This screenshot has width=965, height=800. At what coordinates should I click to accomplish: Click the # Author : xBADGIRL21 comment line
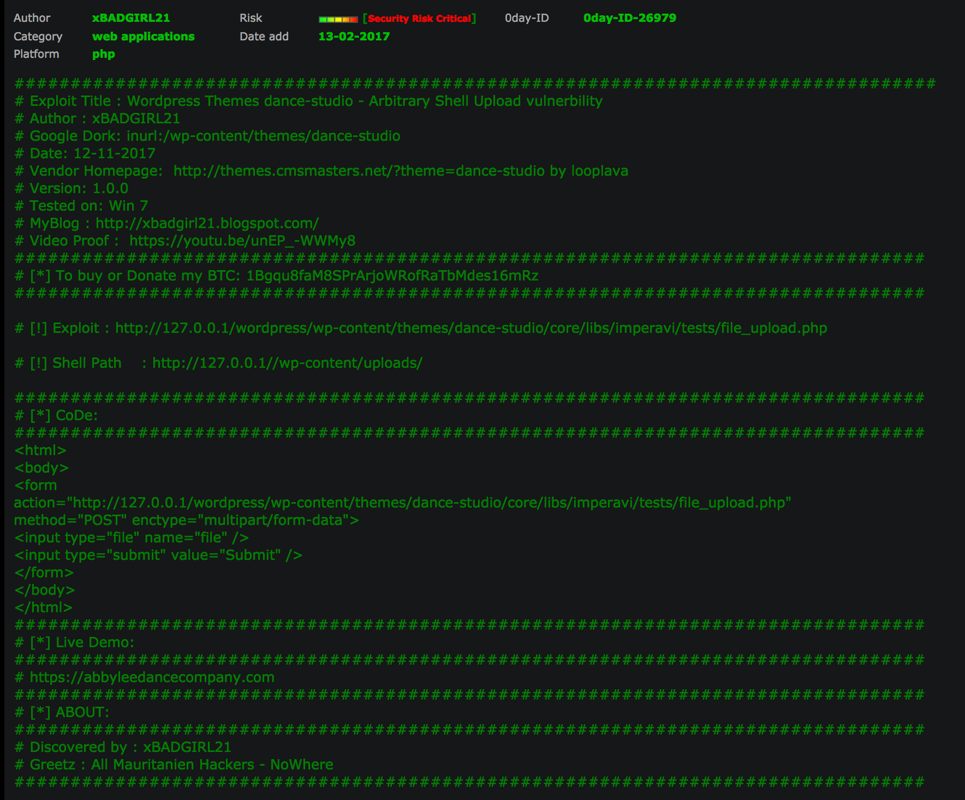point(97,118)
